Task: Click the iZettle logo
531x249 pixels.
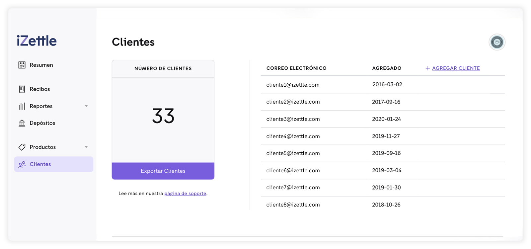Action: tap(37, 41)
